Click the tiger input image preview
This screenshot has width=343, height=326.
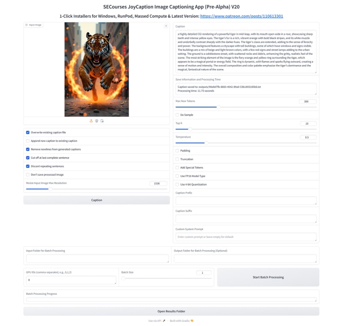pos(96,69)
